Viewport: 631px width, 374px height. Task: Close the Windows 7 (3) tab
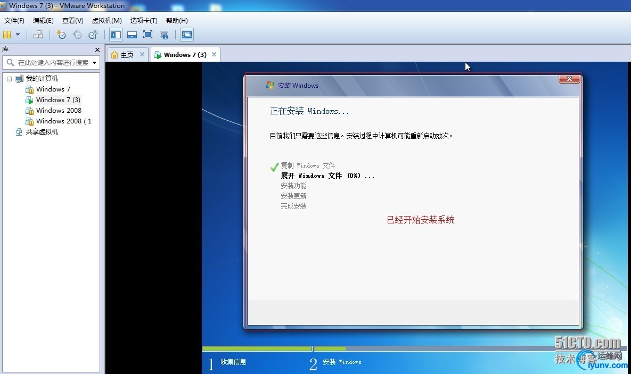214,54
